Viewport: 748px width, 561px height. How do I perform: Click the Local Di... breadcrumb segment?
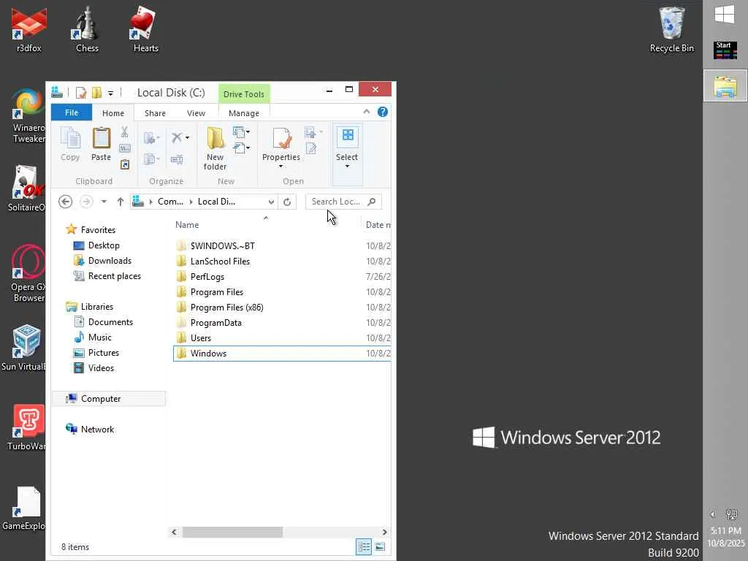[216, 202]
